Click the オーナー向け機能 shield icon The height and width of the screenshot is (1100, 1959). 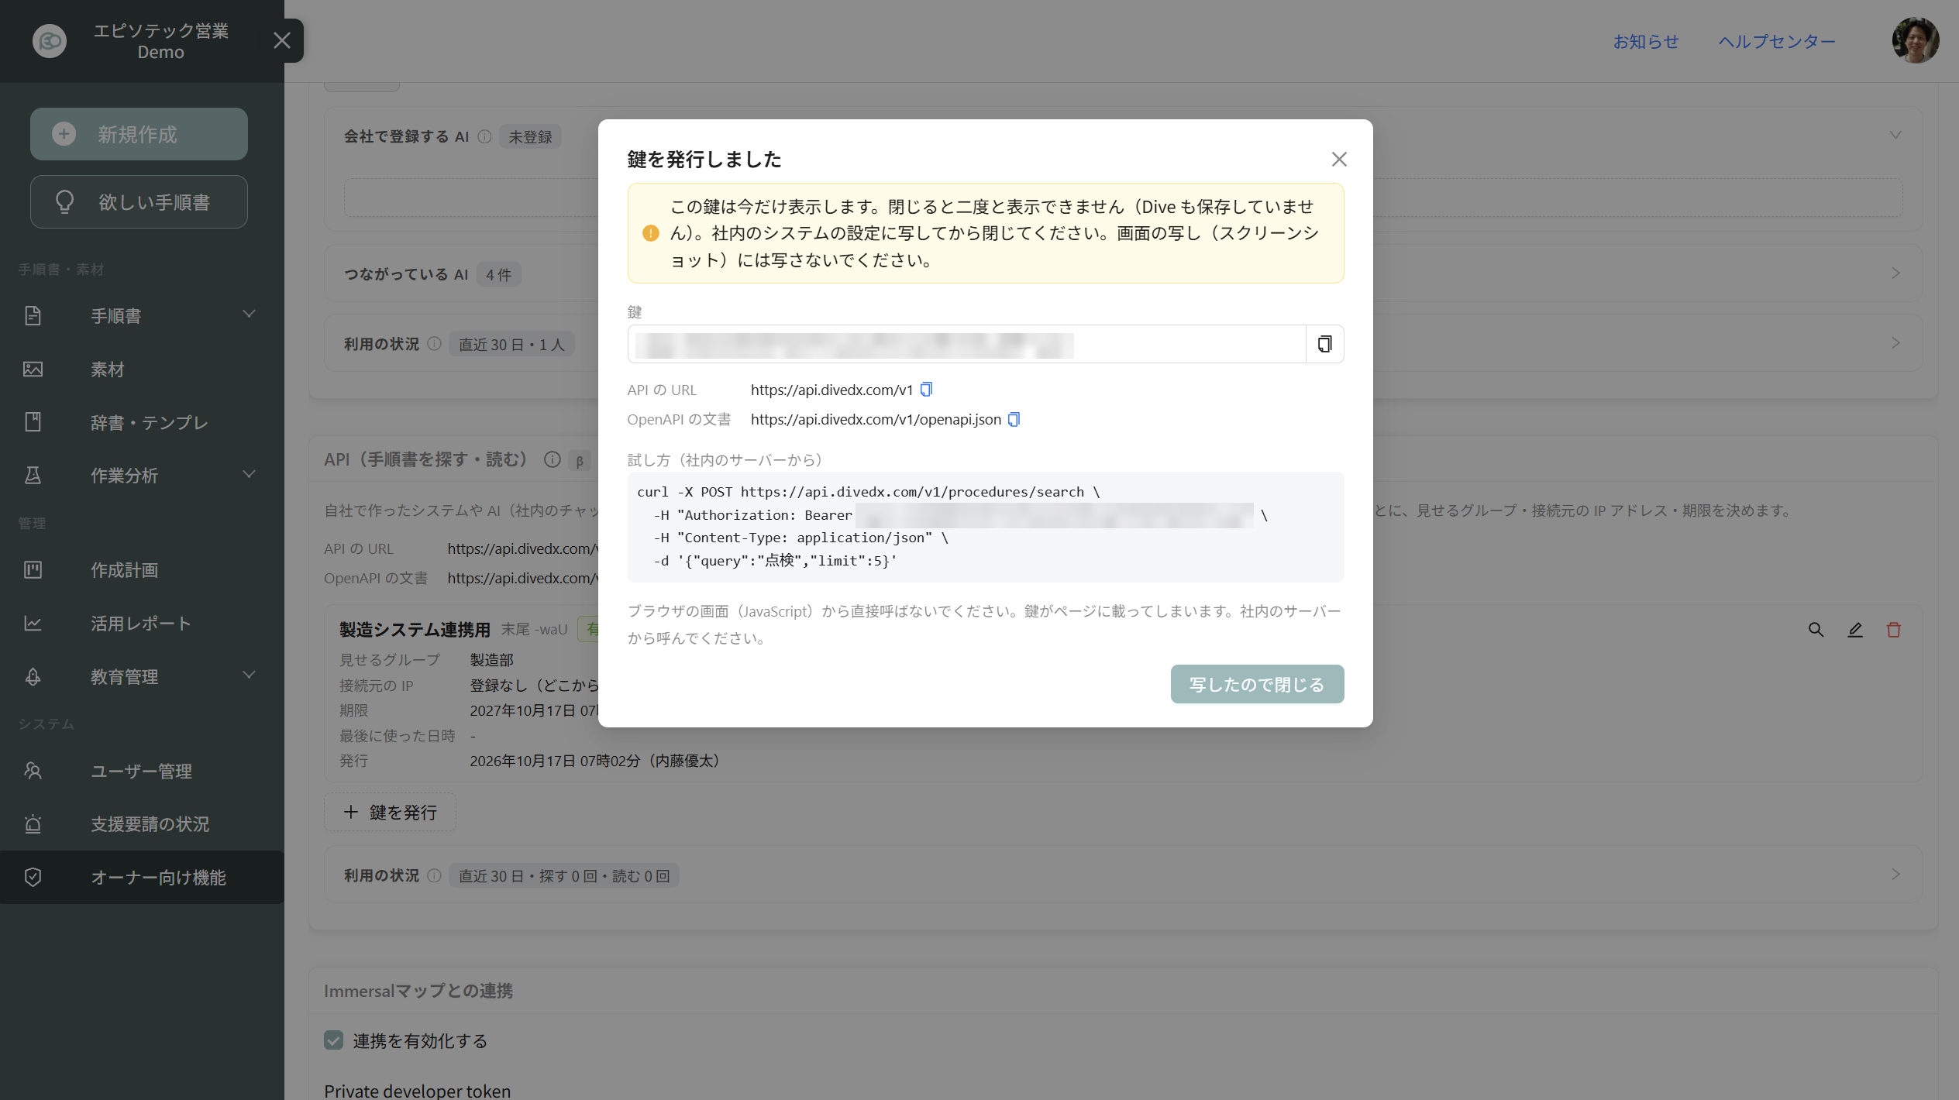pyautogui.click(x=33, y=877)
